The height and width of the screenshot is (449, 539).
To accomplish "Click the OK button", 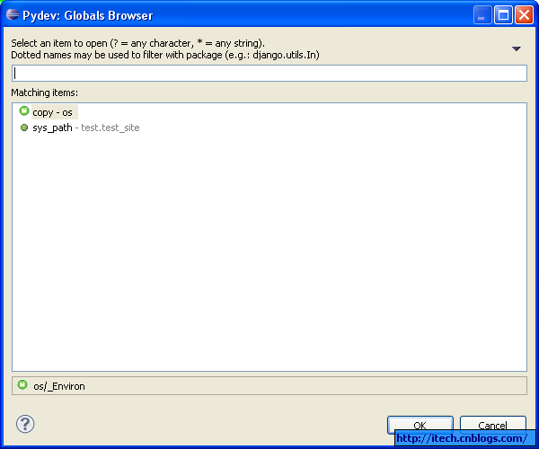I will [x=420, y=426].
